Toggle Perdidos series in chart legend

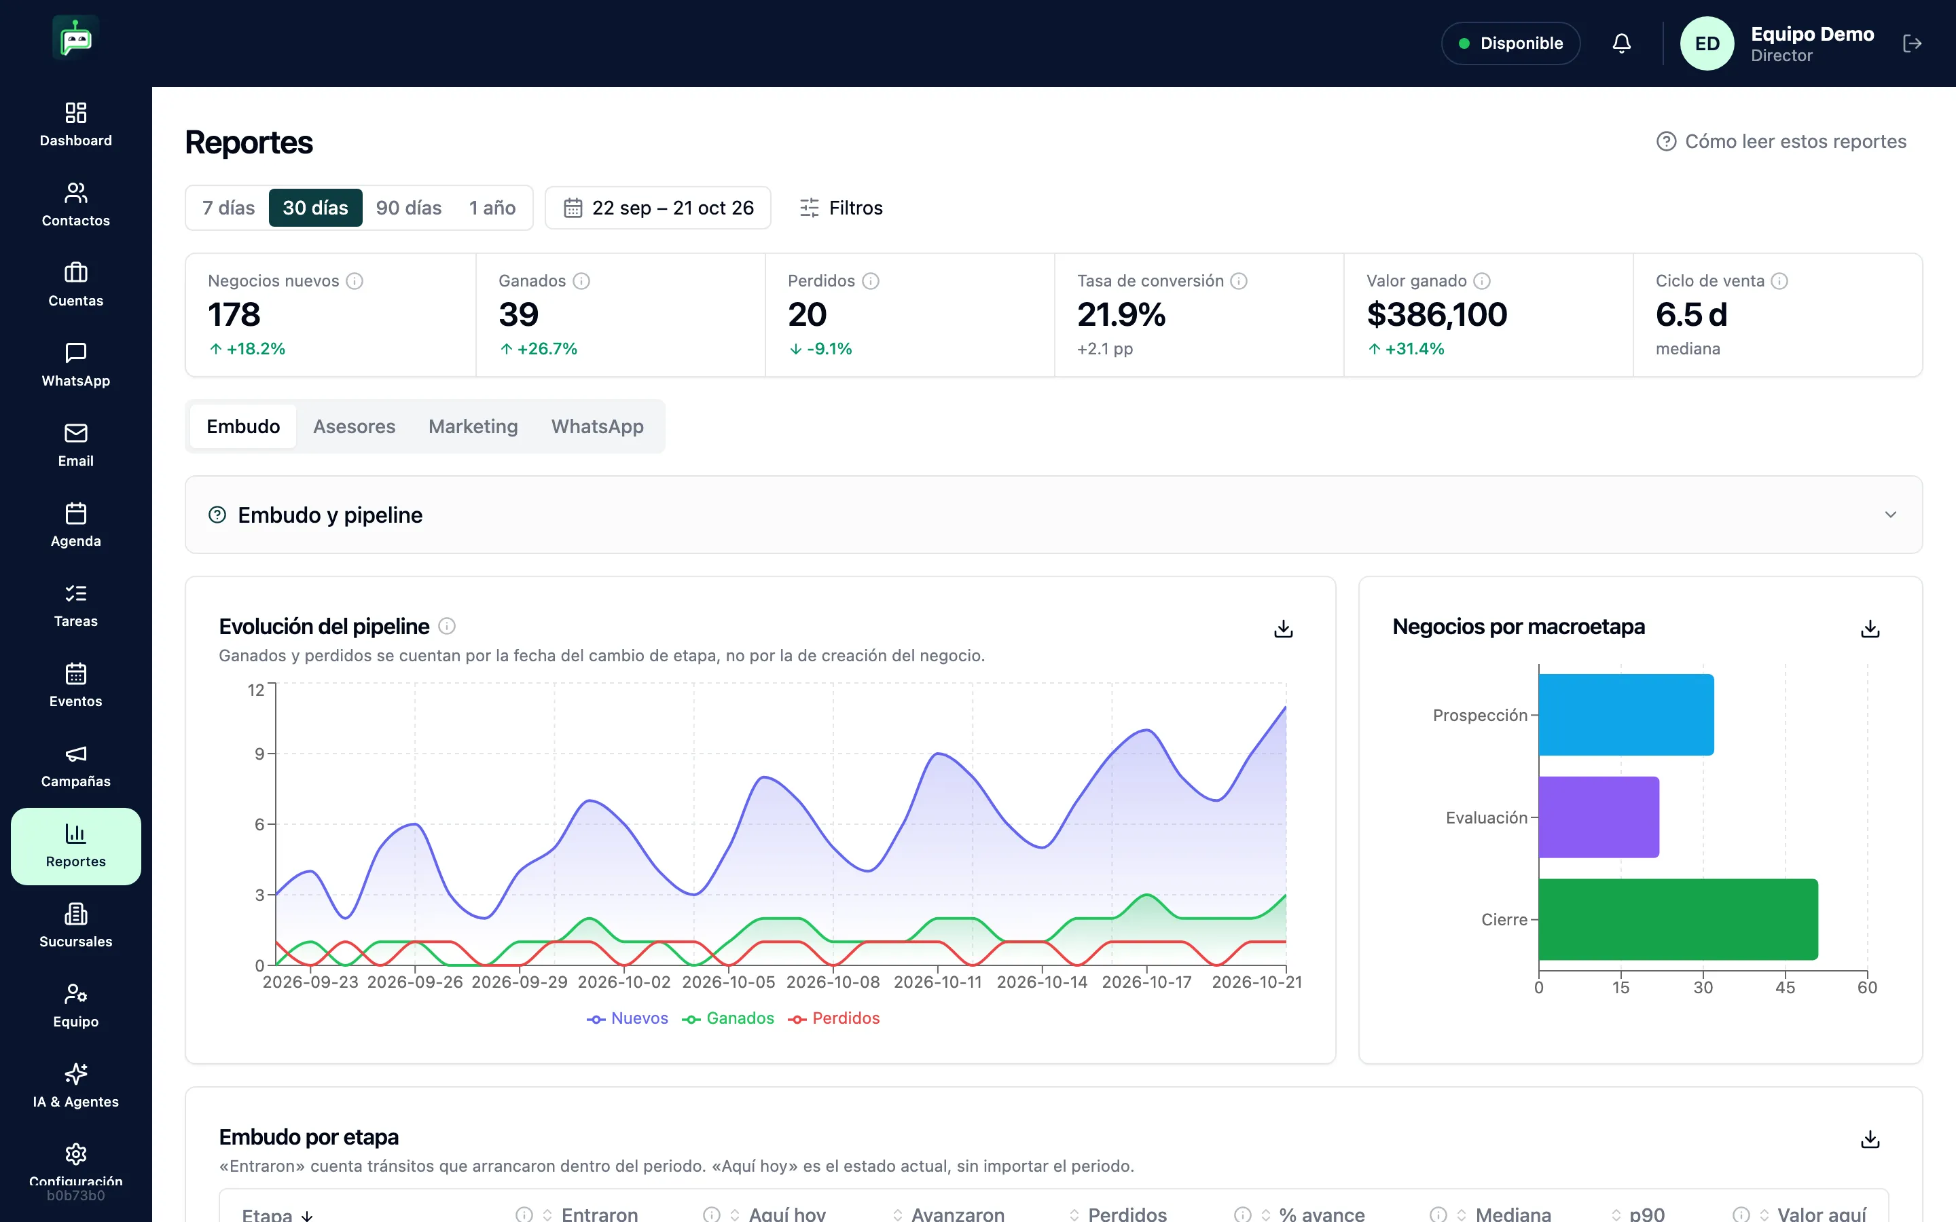(834, 1018)
